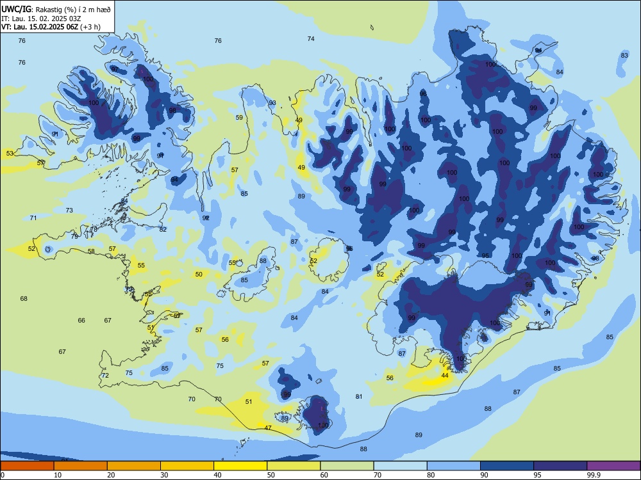The width and height of the screenshot is (641, 480).
Task: Choose the dark blue 90–95 legend swatch
Action: [x=507, y=466]
